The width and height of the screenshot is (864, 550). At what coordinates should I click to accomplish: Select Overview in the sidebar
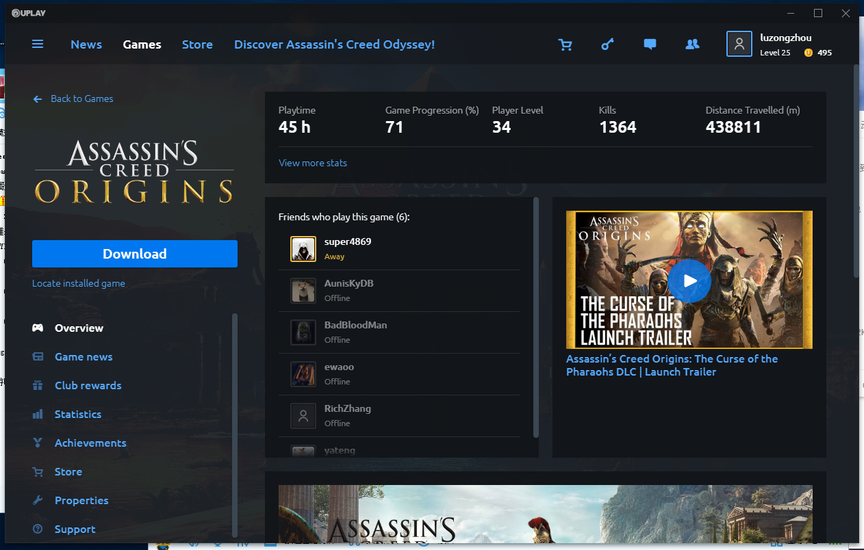(x=79, y=328)
